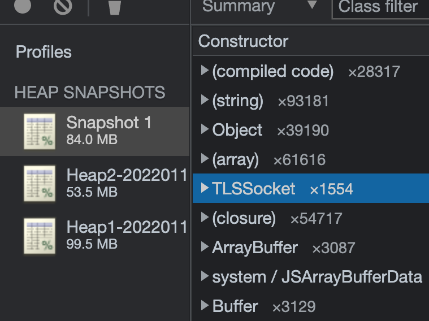Viewport: 429px width, 321px height.
Task: Click the record heap snapshot circle icon
Action: [x=23, y=6]
